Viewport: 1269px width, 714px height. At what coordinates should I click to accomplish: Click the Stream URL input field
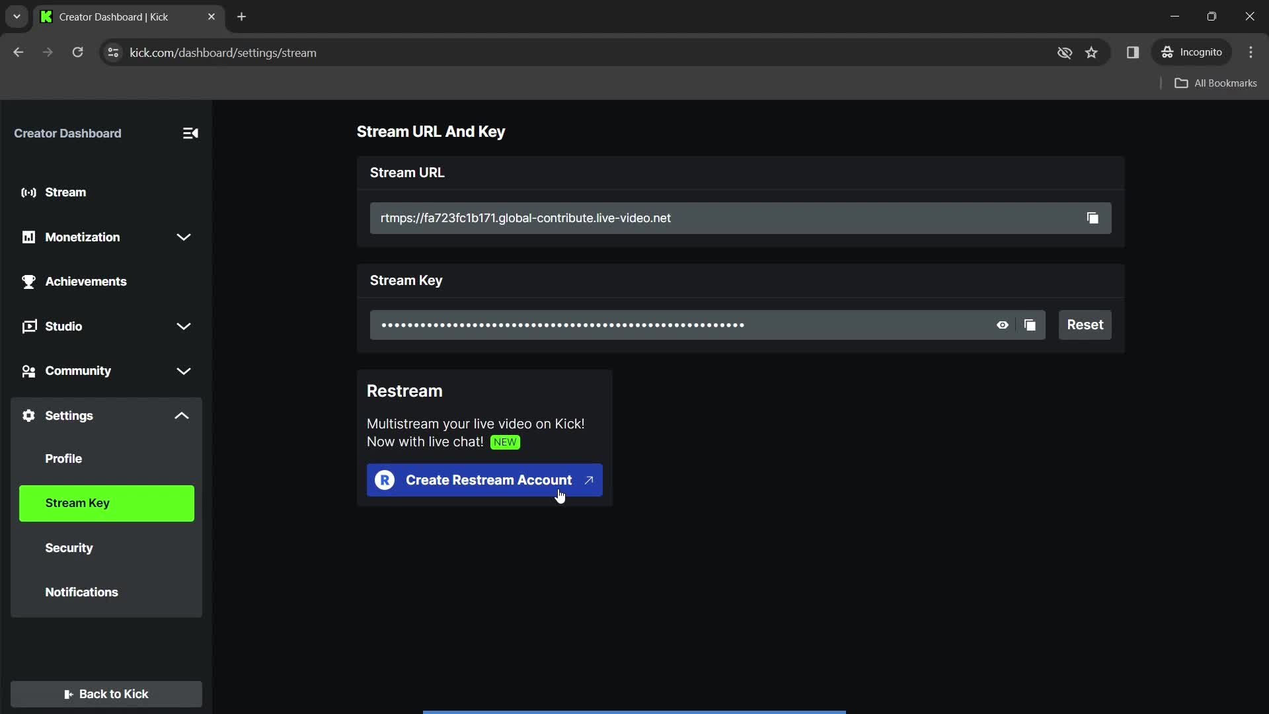click(739, 217)
